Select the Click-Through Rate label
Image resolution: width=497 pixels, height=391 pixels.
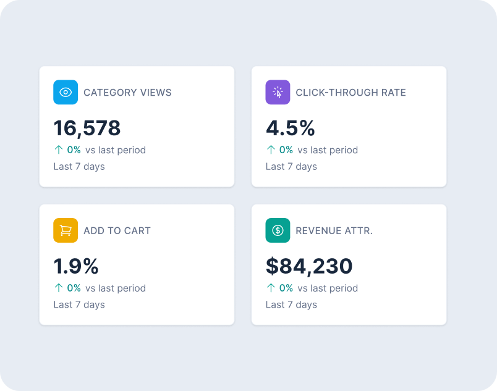[x=350, y=93]
